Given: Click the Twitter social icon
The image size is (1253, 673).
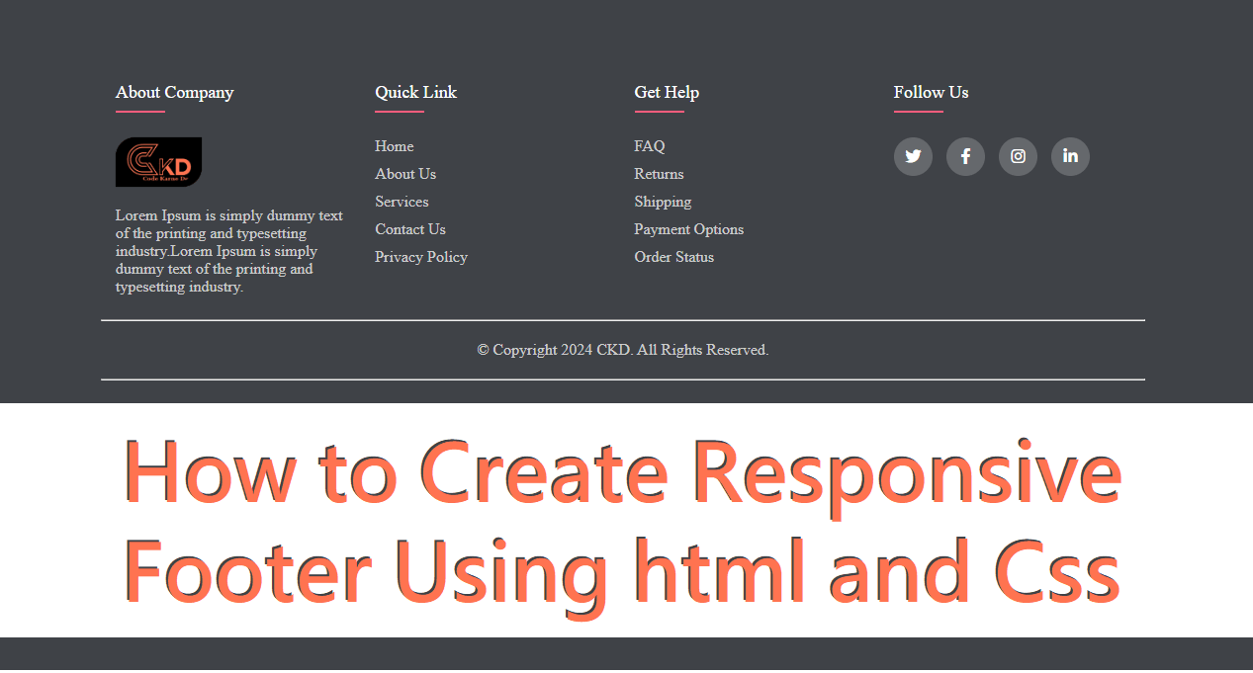Looking at the screenshot, I should [x=913, y=156].
